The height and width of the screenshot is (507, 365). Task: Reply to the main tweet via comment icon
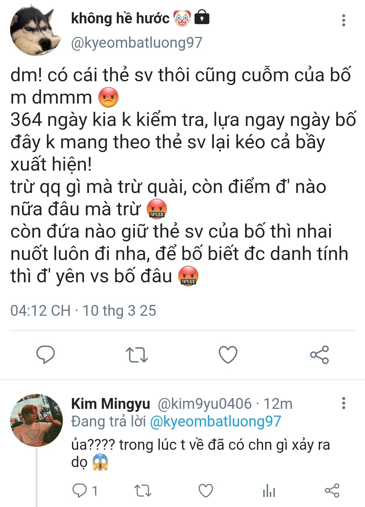pos(45,354)
